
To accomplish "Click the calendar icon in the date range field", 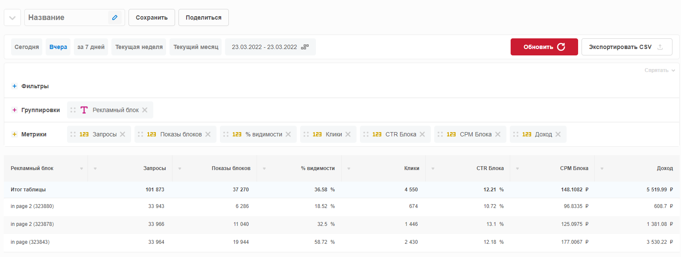I will [305, 47].
